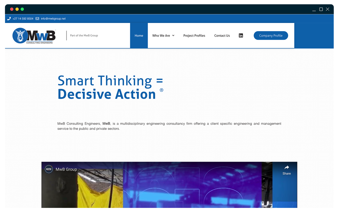
Task: Open the Contact Us page
Action: coord(222,36)
